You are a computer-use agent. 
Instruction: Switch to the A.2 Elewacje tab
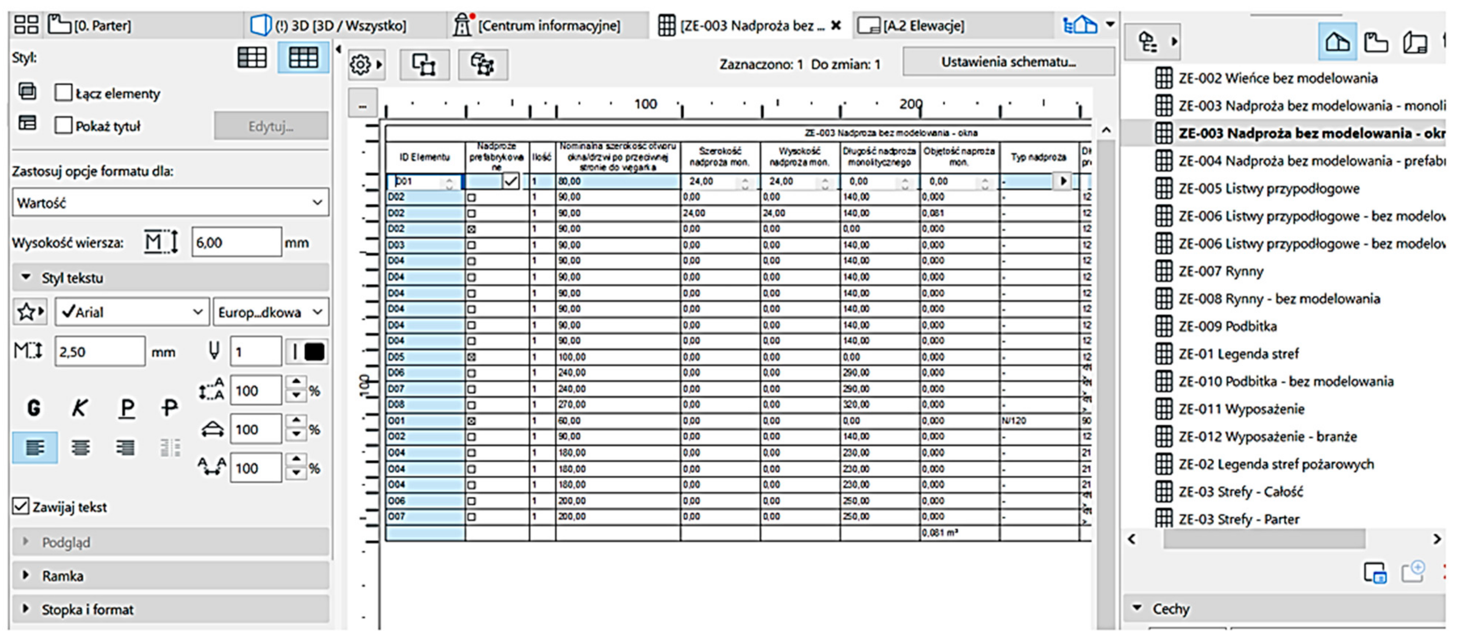(923, 26)
